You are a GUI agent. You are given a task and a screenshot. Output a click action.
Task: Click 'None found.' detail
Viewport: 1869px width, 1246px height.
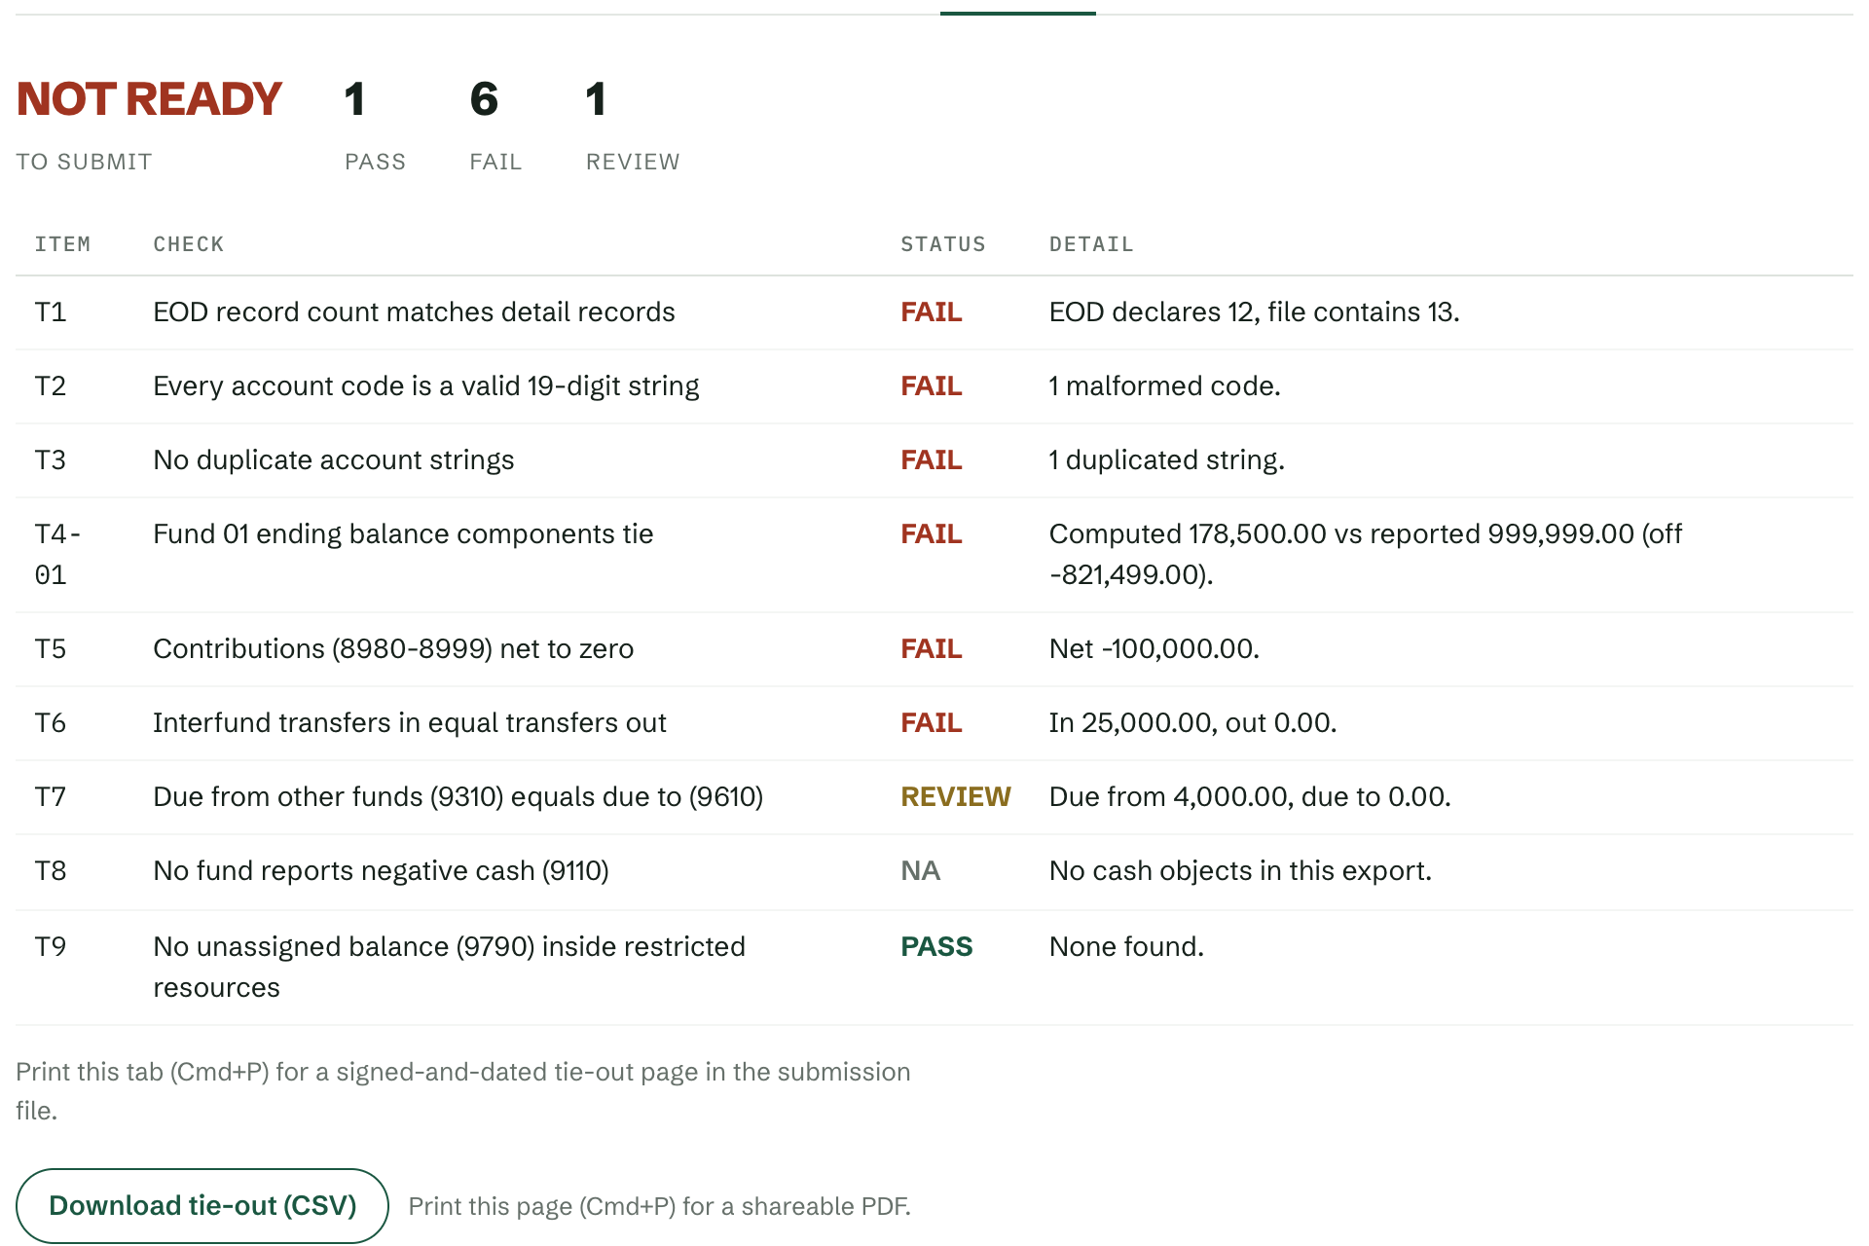(1126, 947)
